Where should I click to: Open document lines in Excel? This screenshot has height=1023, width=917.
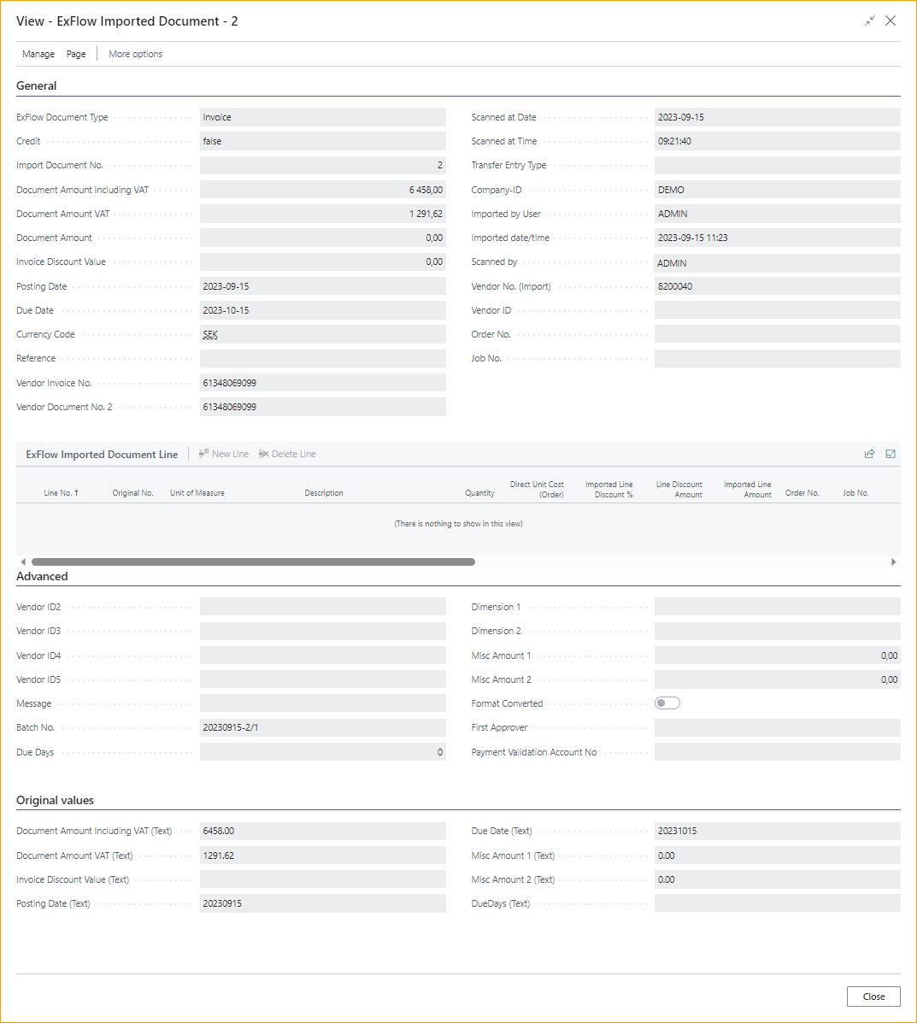pos(890,454)
